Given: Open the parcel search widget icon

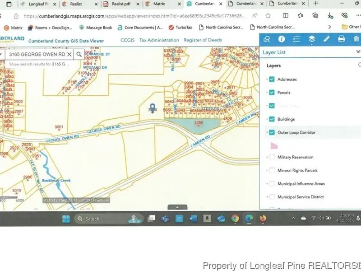Looking at the screenshot, I should coord(267,39).
